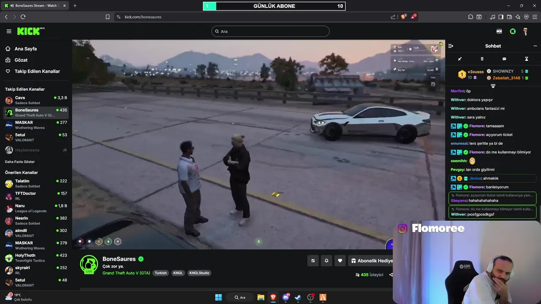Open Nesrin recommended channel
The height and width of the screenshot is (304, 541).
pos(36,220)
